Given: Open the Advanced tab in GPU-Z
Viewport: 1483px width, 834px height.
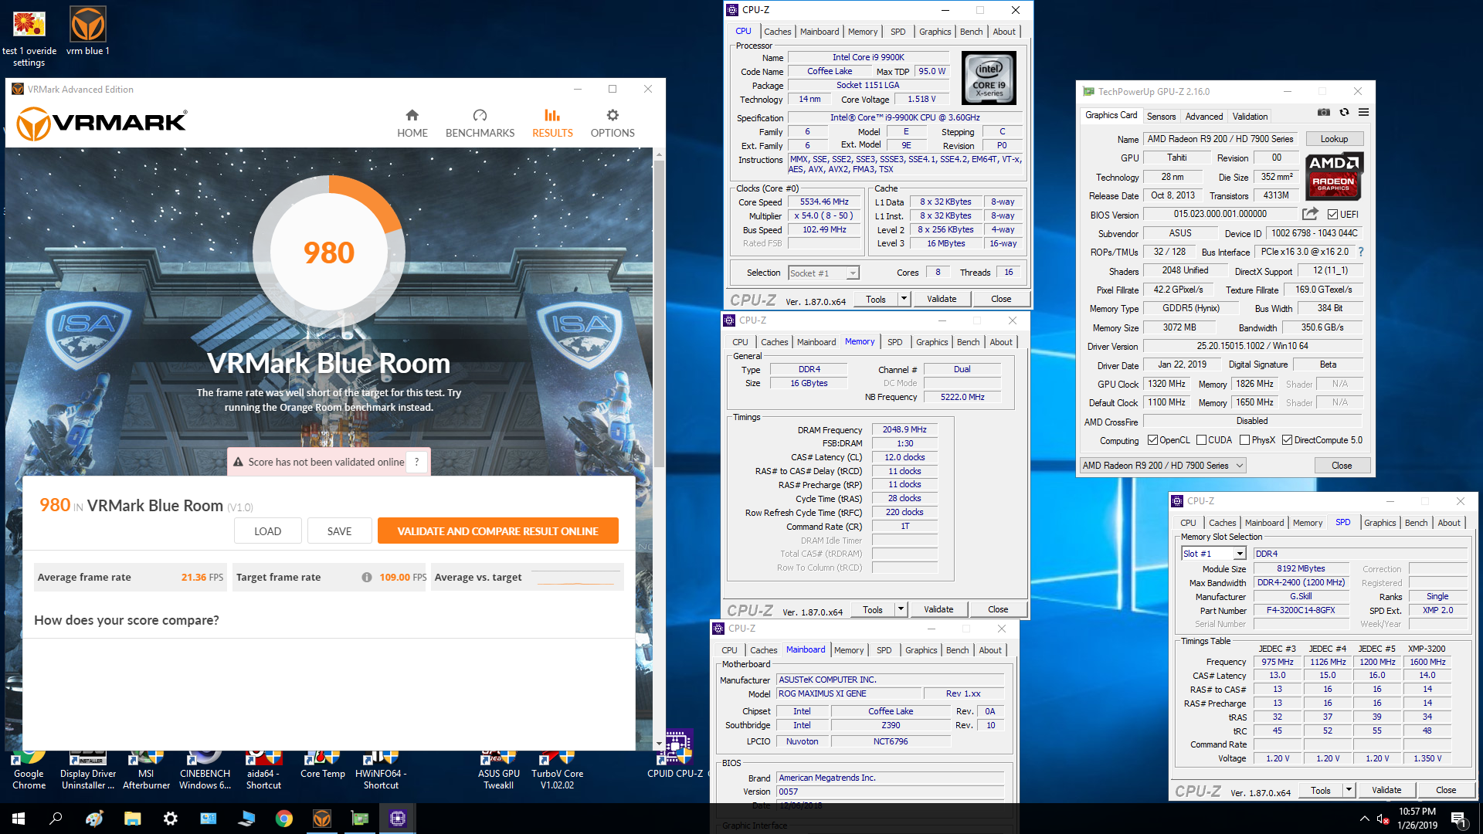Looking at the screenshot, I should pos(1204,117).
